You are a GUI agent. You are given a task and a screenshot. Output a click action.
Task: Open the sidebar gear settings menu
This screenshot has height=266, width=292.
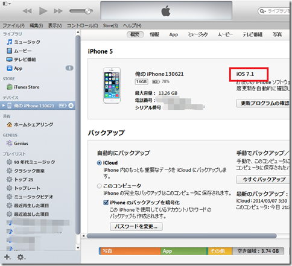pos(21,257)
